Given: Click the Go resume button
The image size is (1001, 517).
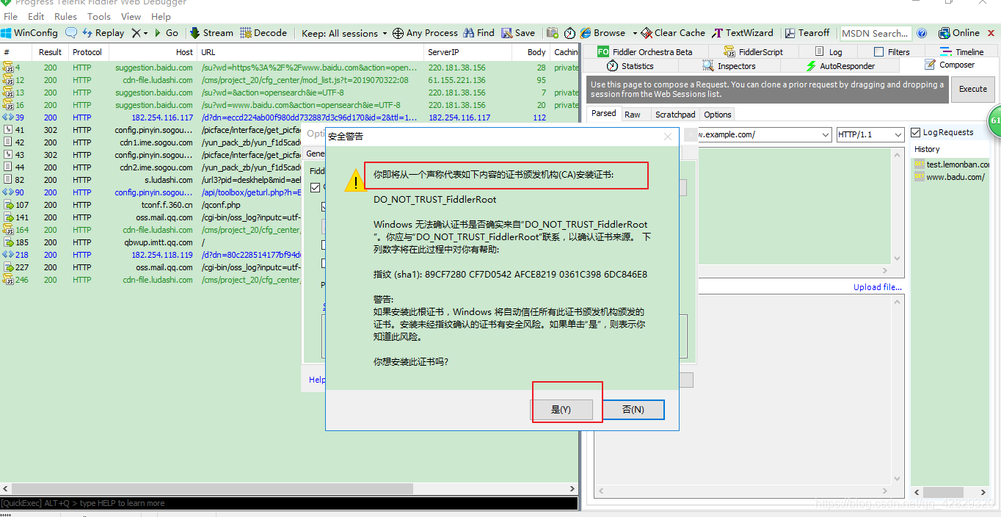Looking at the screenshot, I should (x=166, y=33).
